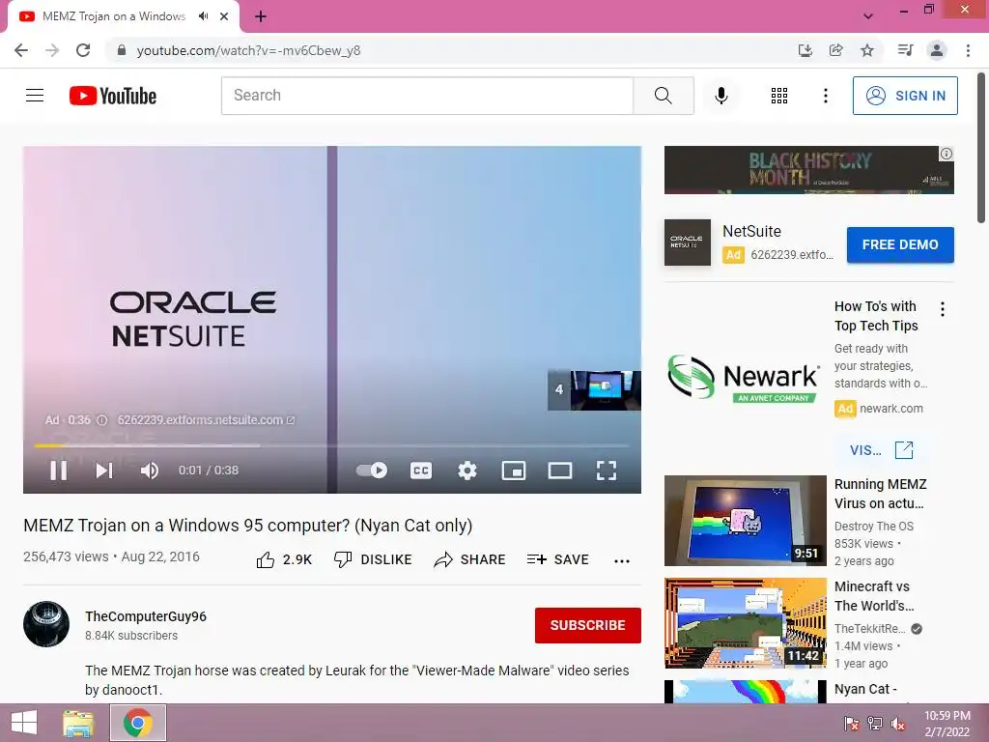Open the Windows Start button
This screenshot has height=742, width=989.
(24, 723)
